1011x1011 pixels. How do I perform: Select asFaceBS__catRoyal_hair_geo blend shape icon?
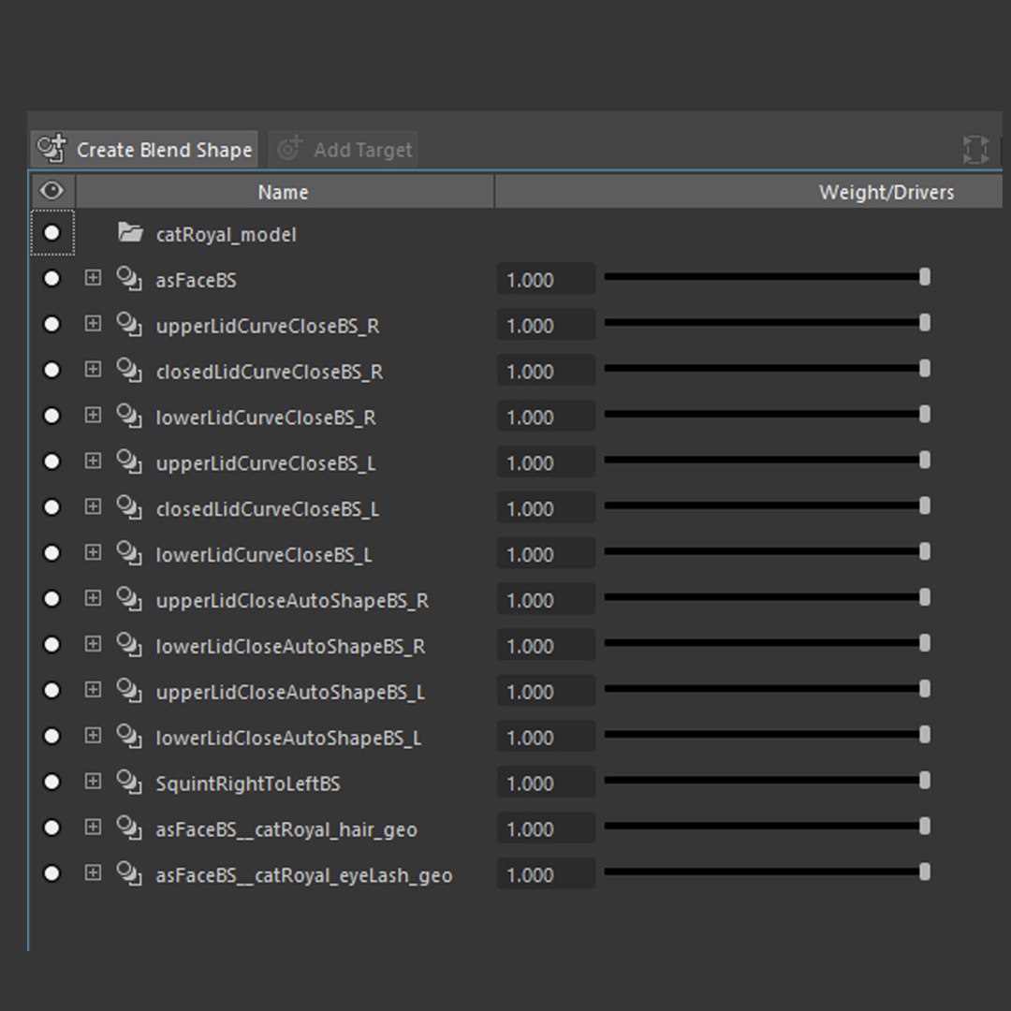pyautogui.click(x=129, y=828)
